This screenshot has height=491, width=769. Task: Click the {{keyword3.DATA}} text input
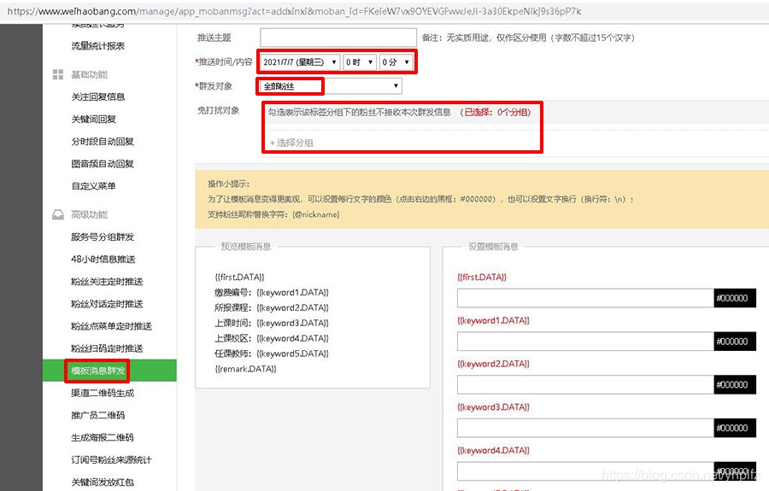pyautogui.click(x=585, y=428)
